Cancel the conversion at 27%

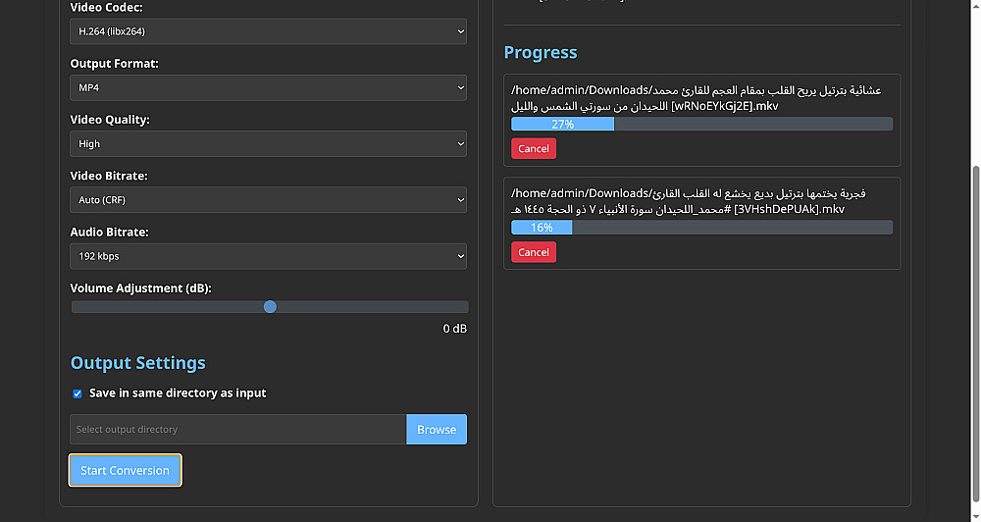534,148
